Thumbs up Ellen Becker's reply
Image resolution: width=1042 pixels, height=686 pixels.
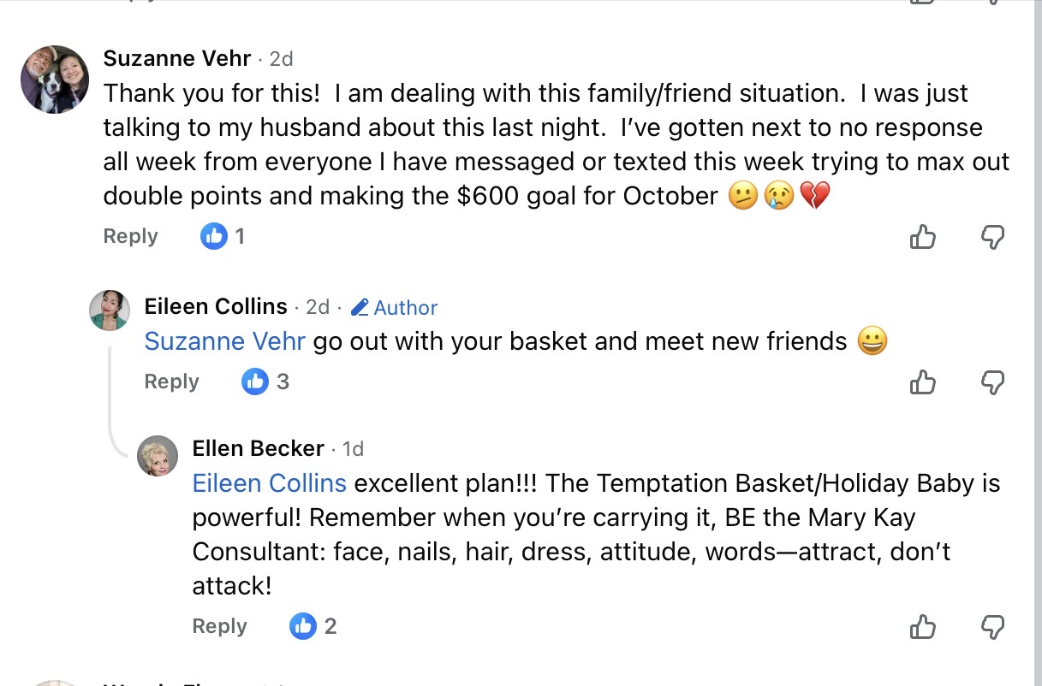[922, 627]
